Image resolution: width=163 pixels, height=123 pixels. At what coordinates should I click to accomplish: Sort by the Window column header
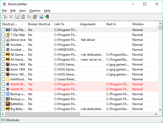pyautogui.click(x=143, y=24)
